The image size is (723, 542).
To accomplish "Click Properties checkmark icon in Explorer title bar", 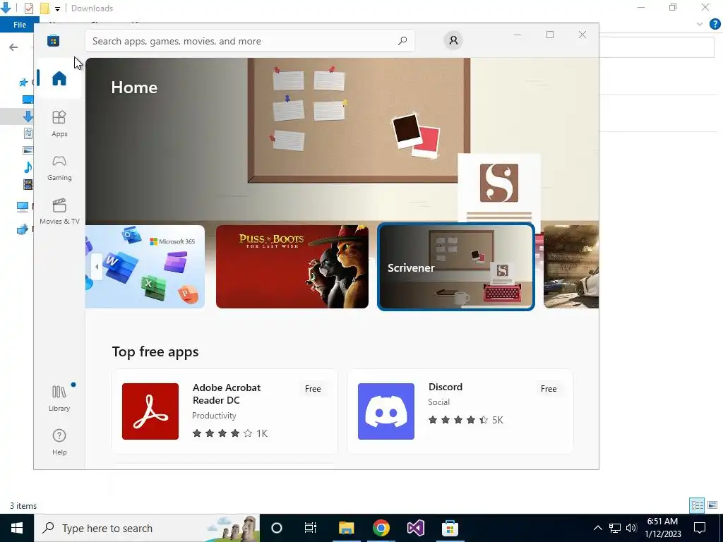I will tap(28, 8).
